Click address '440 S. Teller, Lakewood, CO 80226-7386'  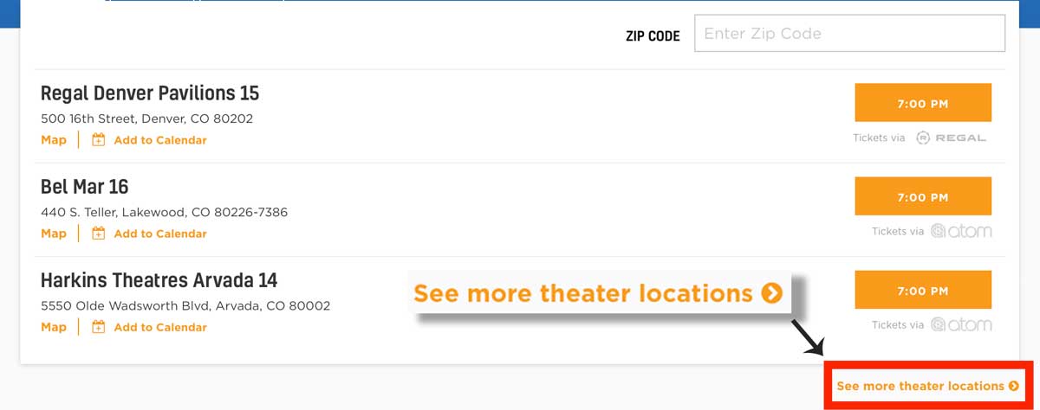coord(164,212)
